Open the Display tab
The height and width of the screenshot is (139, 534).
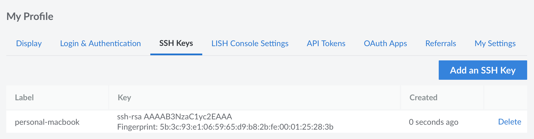(29, 44)
